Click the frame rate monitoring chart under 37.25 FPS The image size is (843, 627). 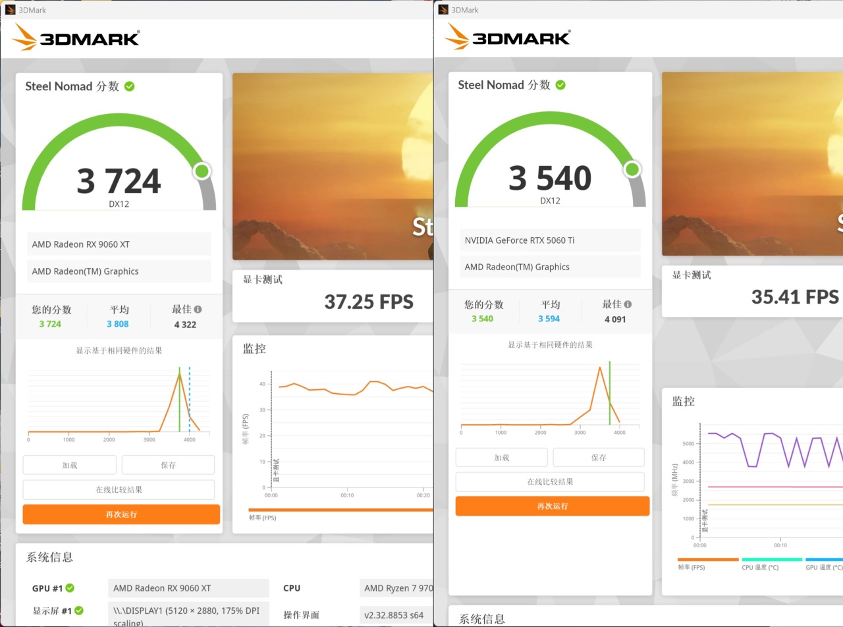pos(337,435)
